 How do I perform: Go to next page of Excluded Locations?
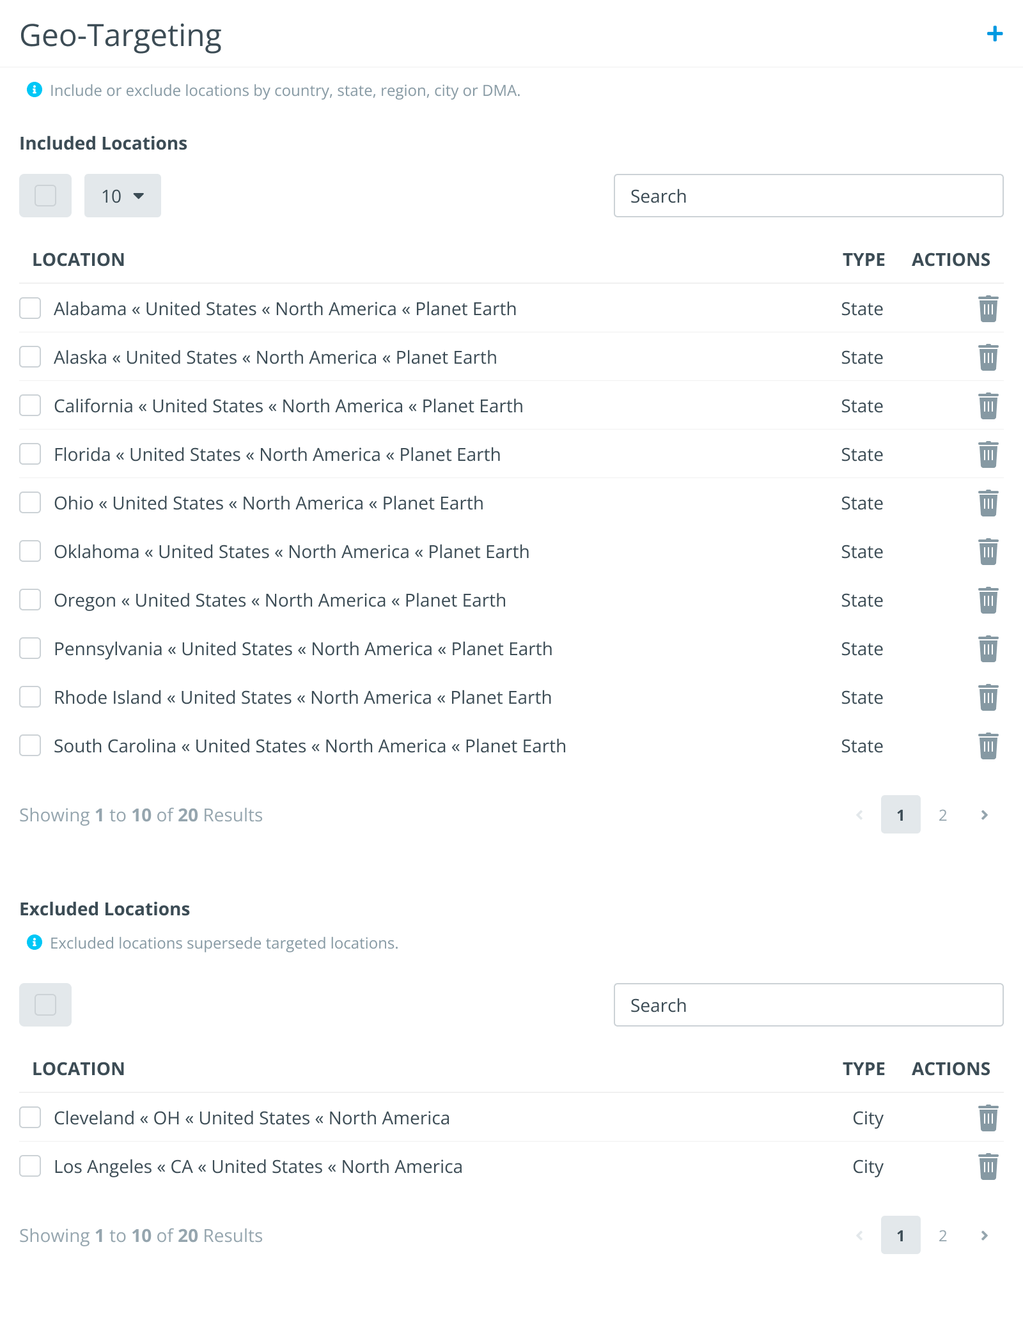pos(985,1236)
